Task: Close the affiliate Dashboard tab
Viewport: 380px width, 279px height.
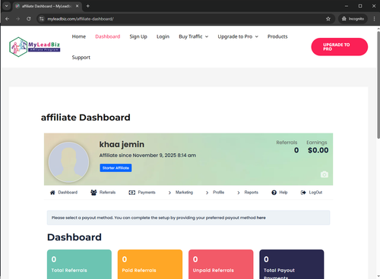Action: click(x=77, y=6)
